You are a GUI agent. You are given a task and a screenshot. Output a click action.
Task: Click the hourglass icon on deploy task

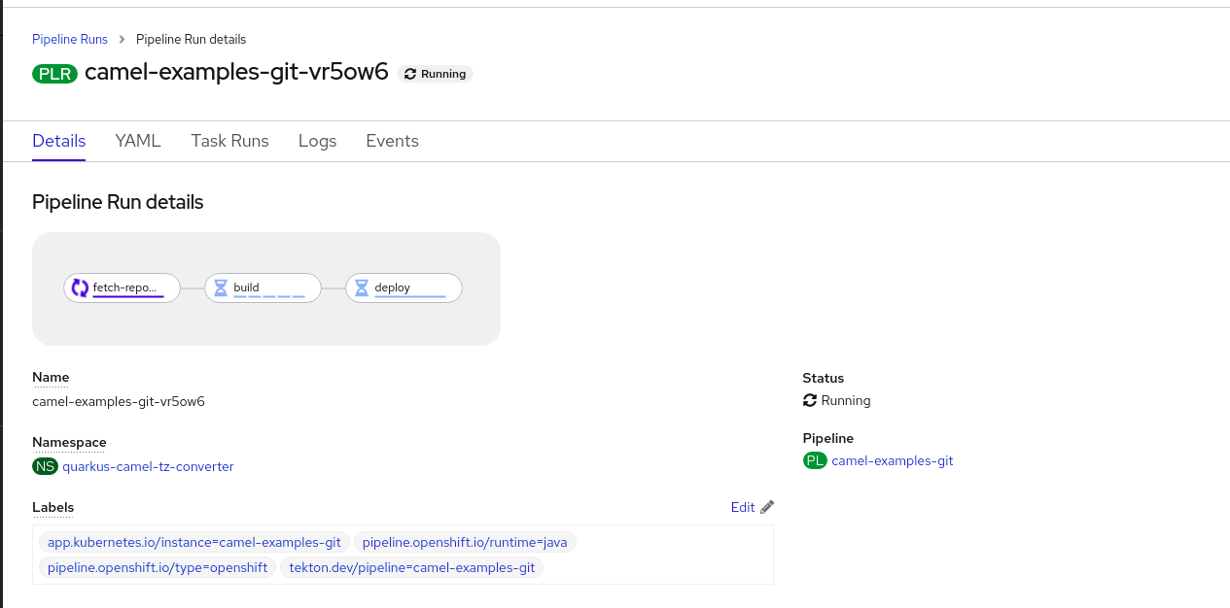coord(362,287)
